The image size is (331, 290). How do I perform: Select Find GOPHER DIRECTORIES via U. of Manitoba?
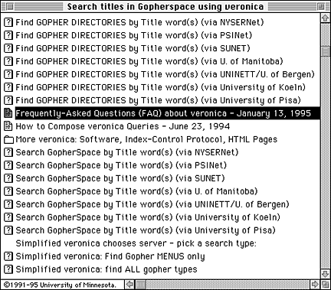coord(149,61)
